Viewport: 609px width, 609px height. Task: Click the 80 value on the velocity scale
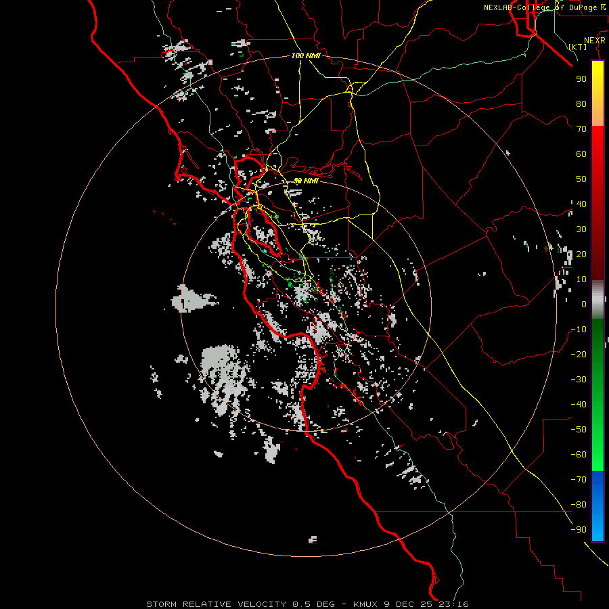(581, 104)
